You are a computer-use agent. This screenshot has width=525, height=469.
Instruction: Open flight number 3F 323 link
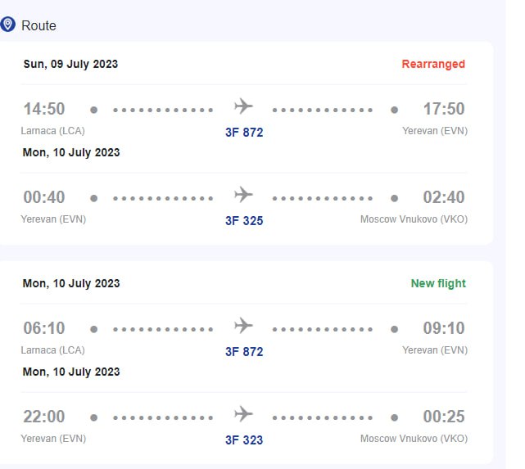pyautogui.click(x=244, y=440)
